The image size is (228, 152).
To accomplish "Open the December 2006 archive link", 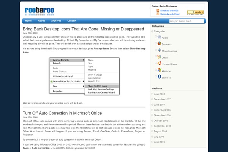I will click(162, 110).
